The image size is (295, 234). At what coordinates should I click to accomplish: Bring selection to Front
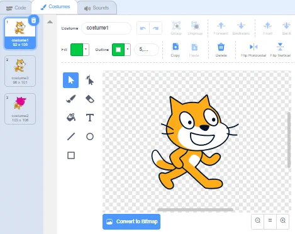coord(267,28)
